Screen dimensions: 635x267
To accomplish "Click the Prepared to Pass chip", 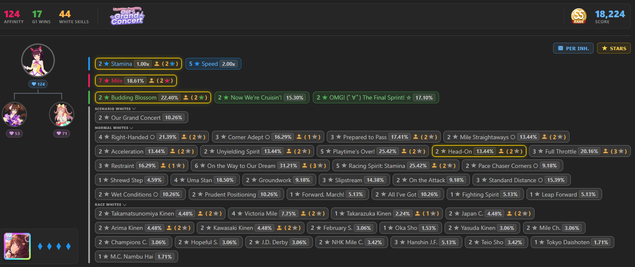I will (x=384, y=137).
